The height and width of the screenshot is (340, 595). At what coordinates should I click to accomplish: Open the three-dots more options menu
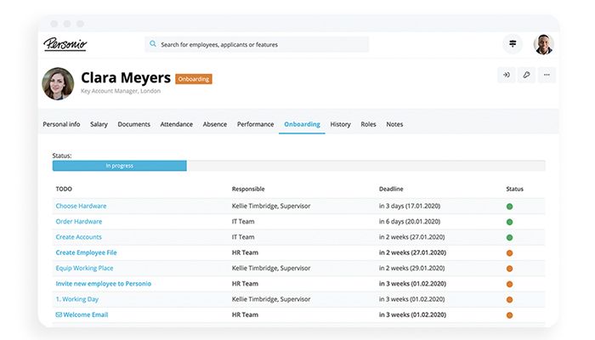point(547,75)
